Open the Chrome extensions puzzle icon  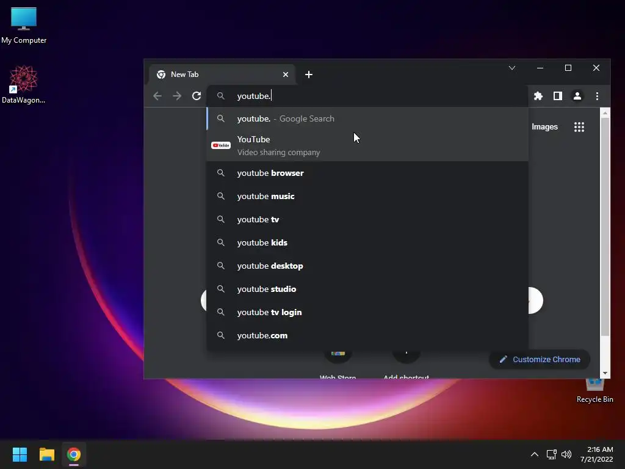tap(538, 96)
